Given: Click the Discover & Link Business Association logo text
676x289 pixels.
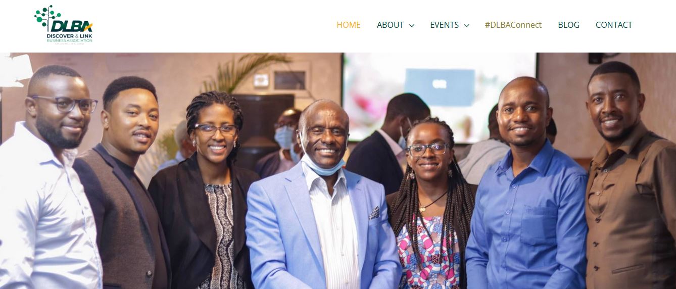Looking at the screenshot, I should click(x=69, y=37).
